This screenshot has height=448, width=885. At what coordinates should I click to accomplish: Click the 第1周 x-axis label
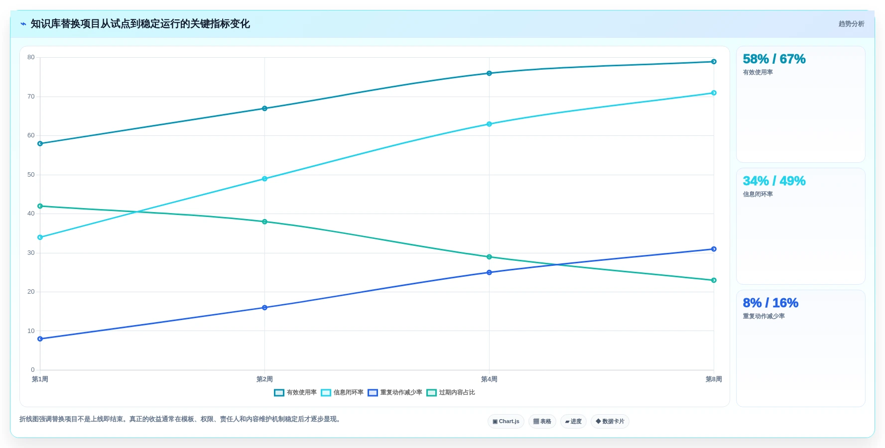coord(40,379)
